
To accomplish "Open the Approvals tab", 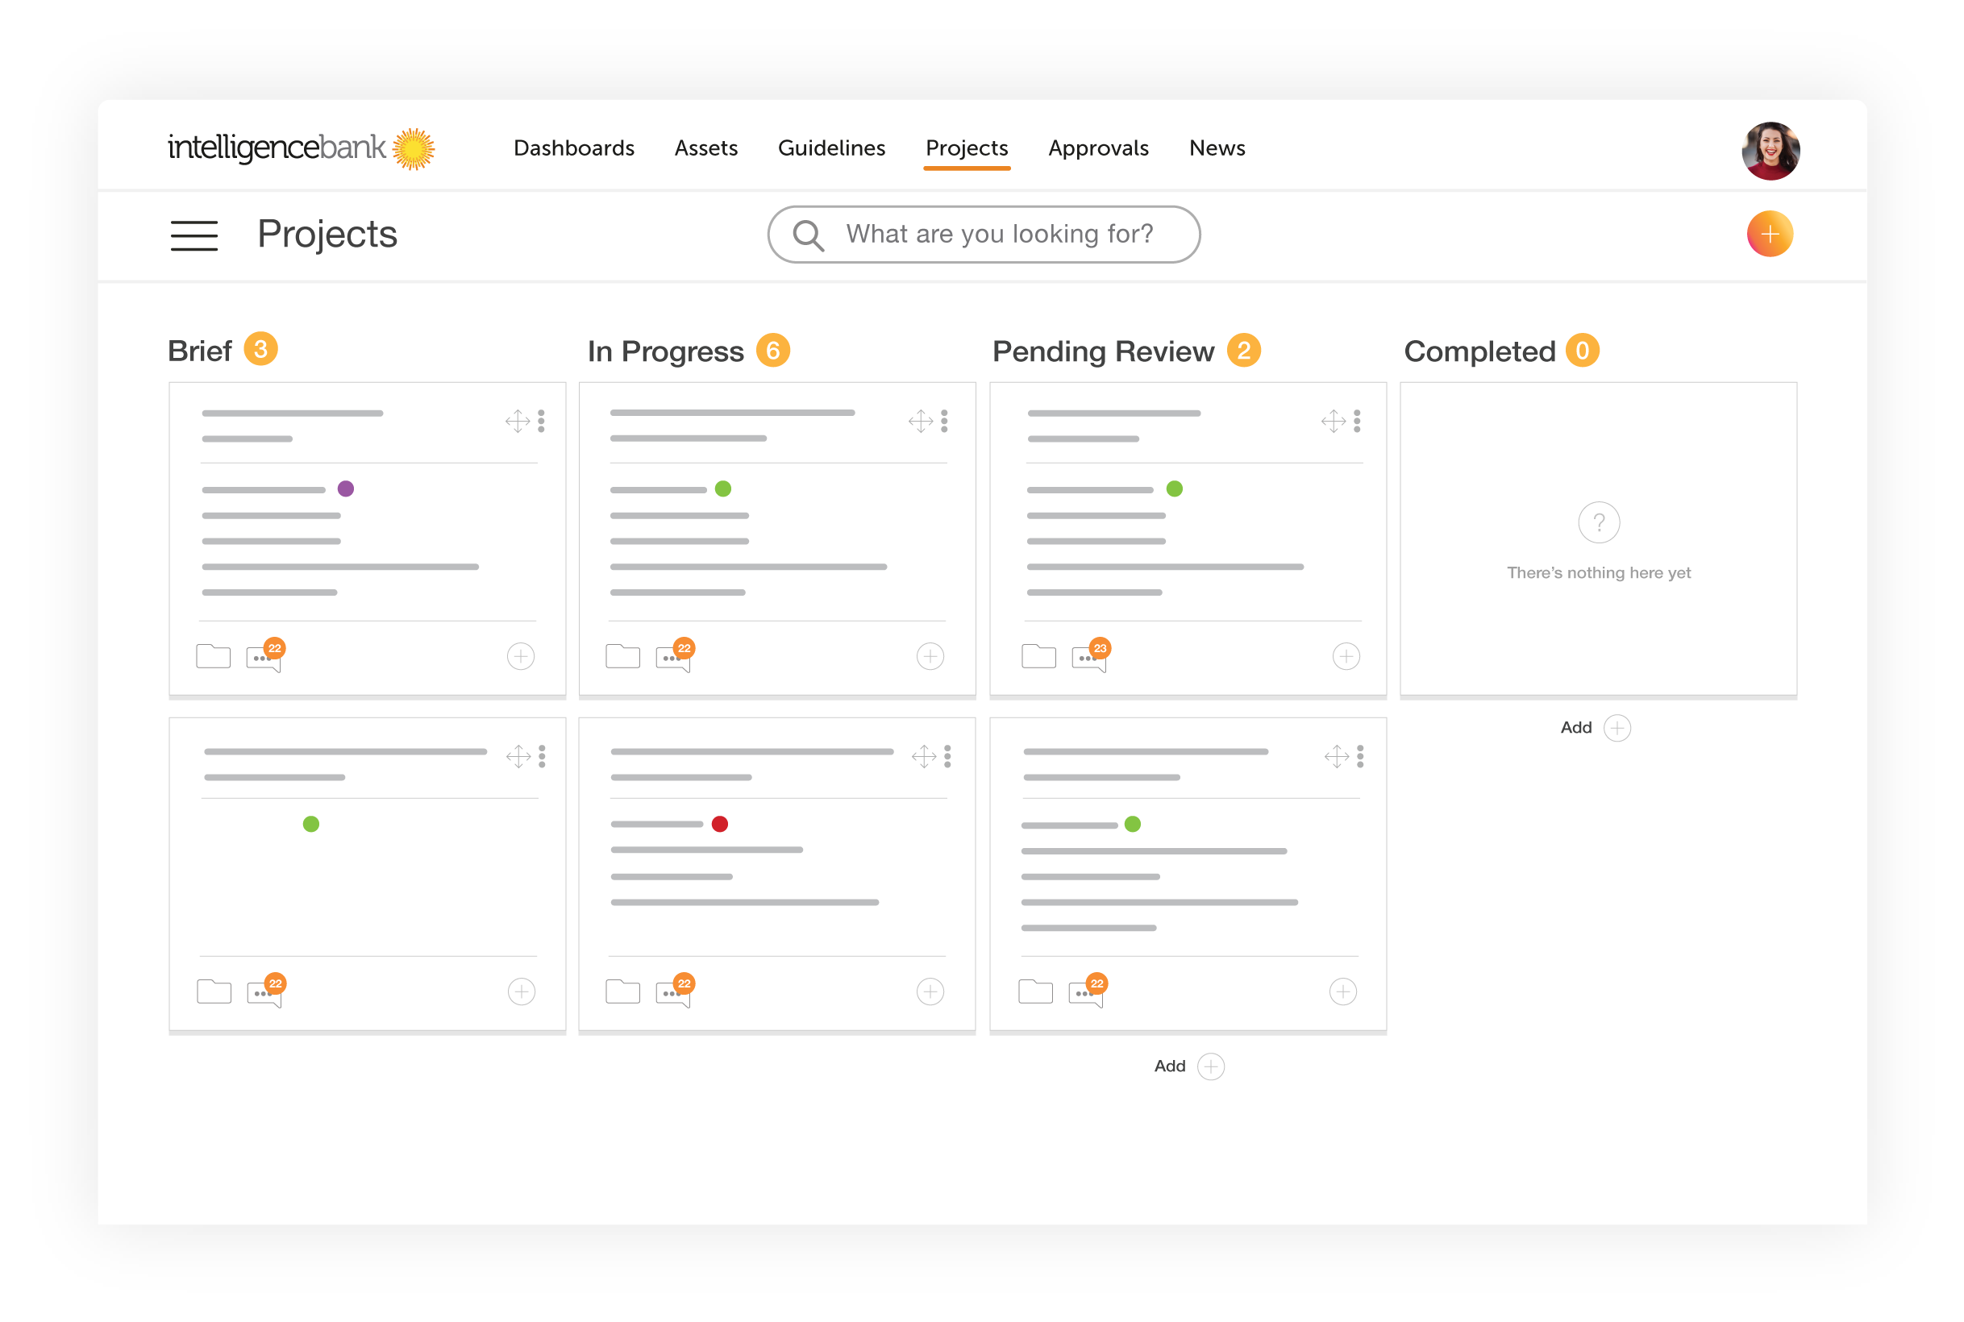I will click(x=1098, y=148).
